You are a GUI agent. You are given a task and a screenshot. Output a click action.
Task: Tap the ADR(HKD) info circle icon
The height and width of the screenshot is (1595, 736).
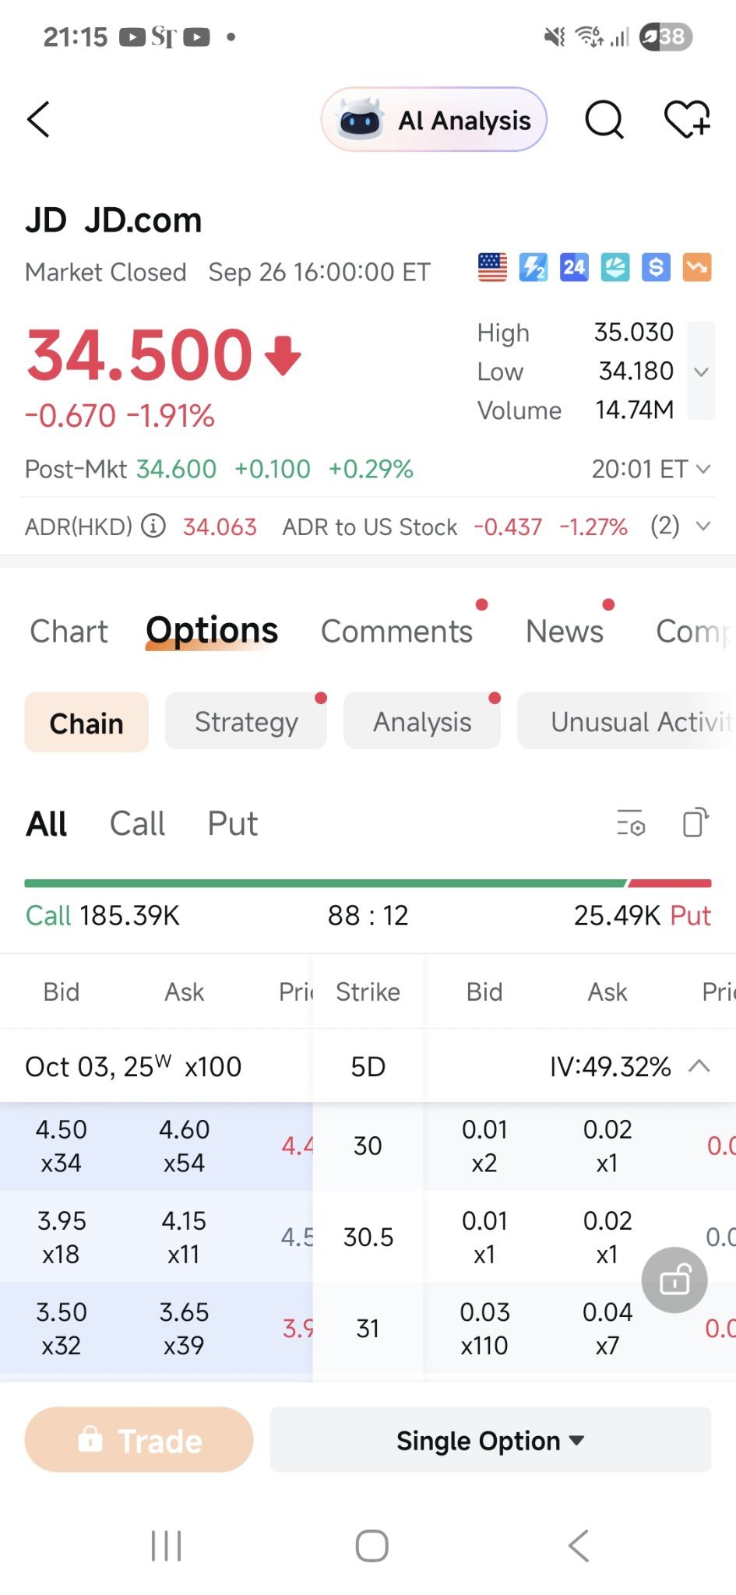point(153,526)
